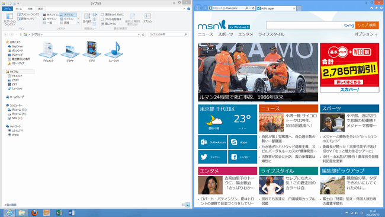The image size is (385, 217).
Task: Open the Explorer address bar history dropdown
Action: pos(139,34)
